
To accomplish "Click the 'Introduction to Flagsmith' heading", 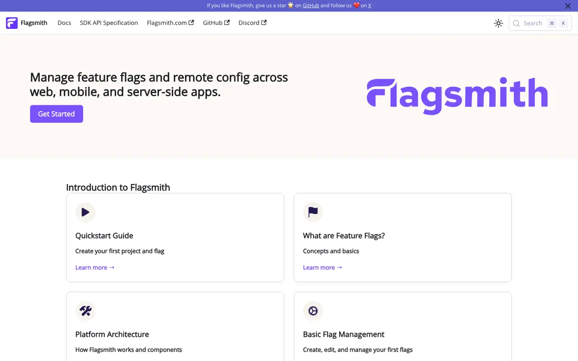I will [118, 188].
